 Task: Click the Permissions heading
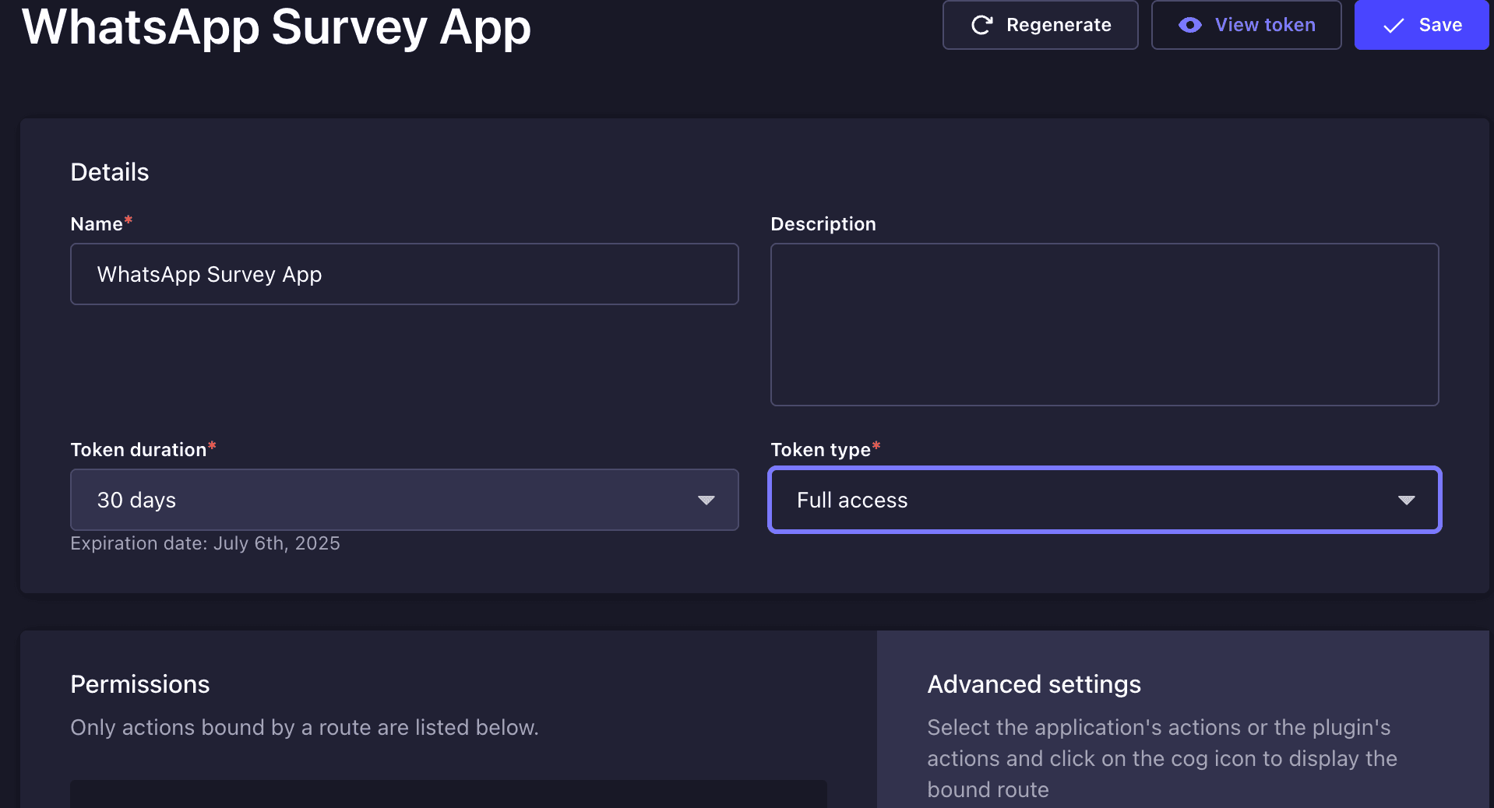140,684
